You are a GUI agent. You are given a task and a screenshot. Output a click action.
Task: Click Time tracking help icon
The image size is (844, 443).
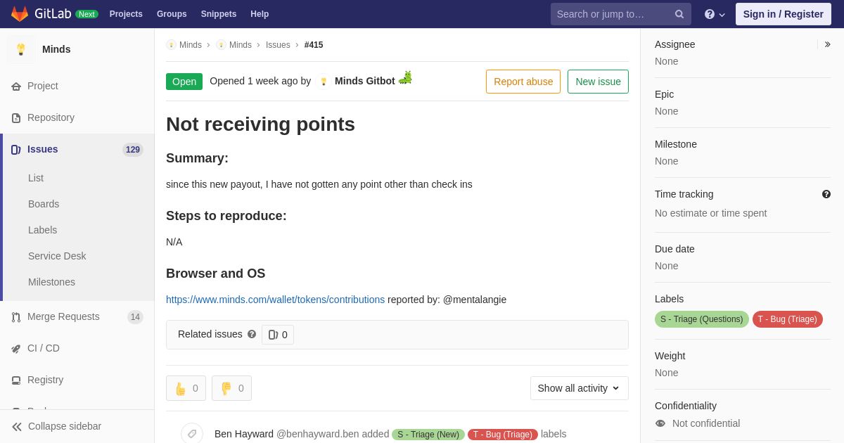[826, 194]
